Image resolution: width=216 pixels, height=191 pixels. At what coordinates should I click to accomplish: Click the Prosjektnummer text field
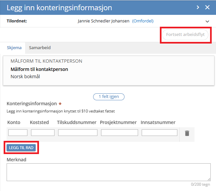coord(119,133)
